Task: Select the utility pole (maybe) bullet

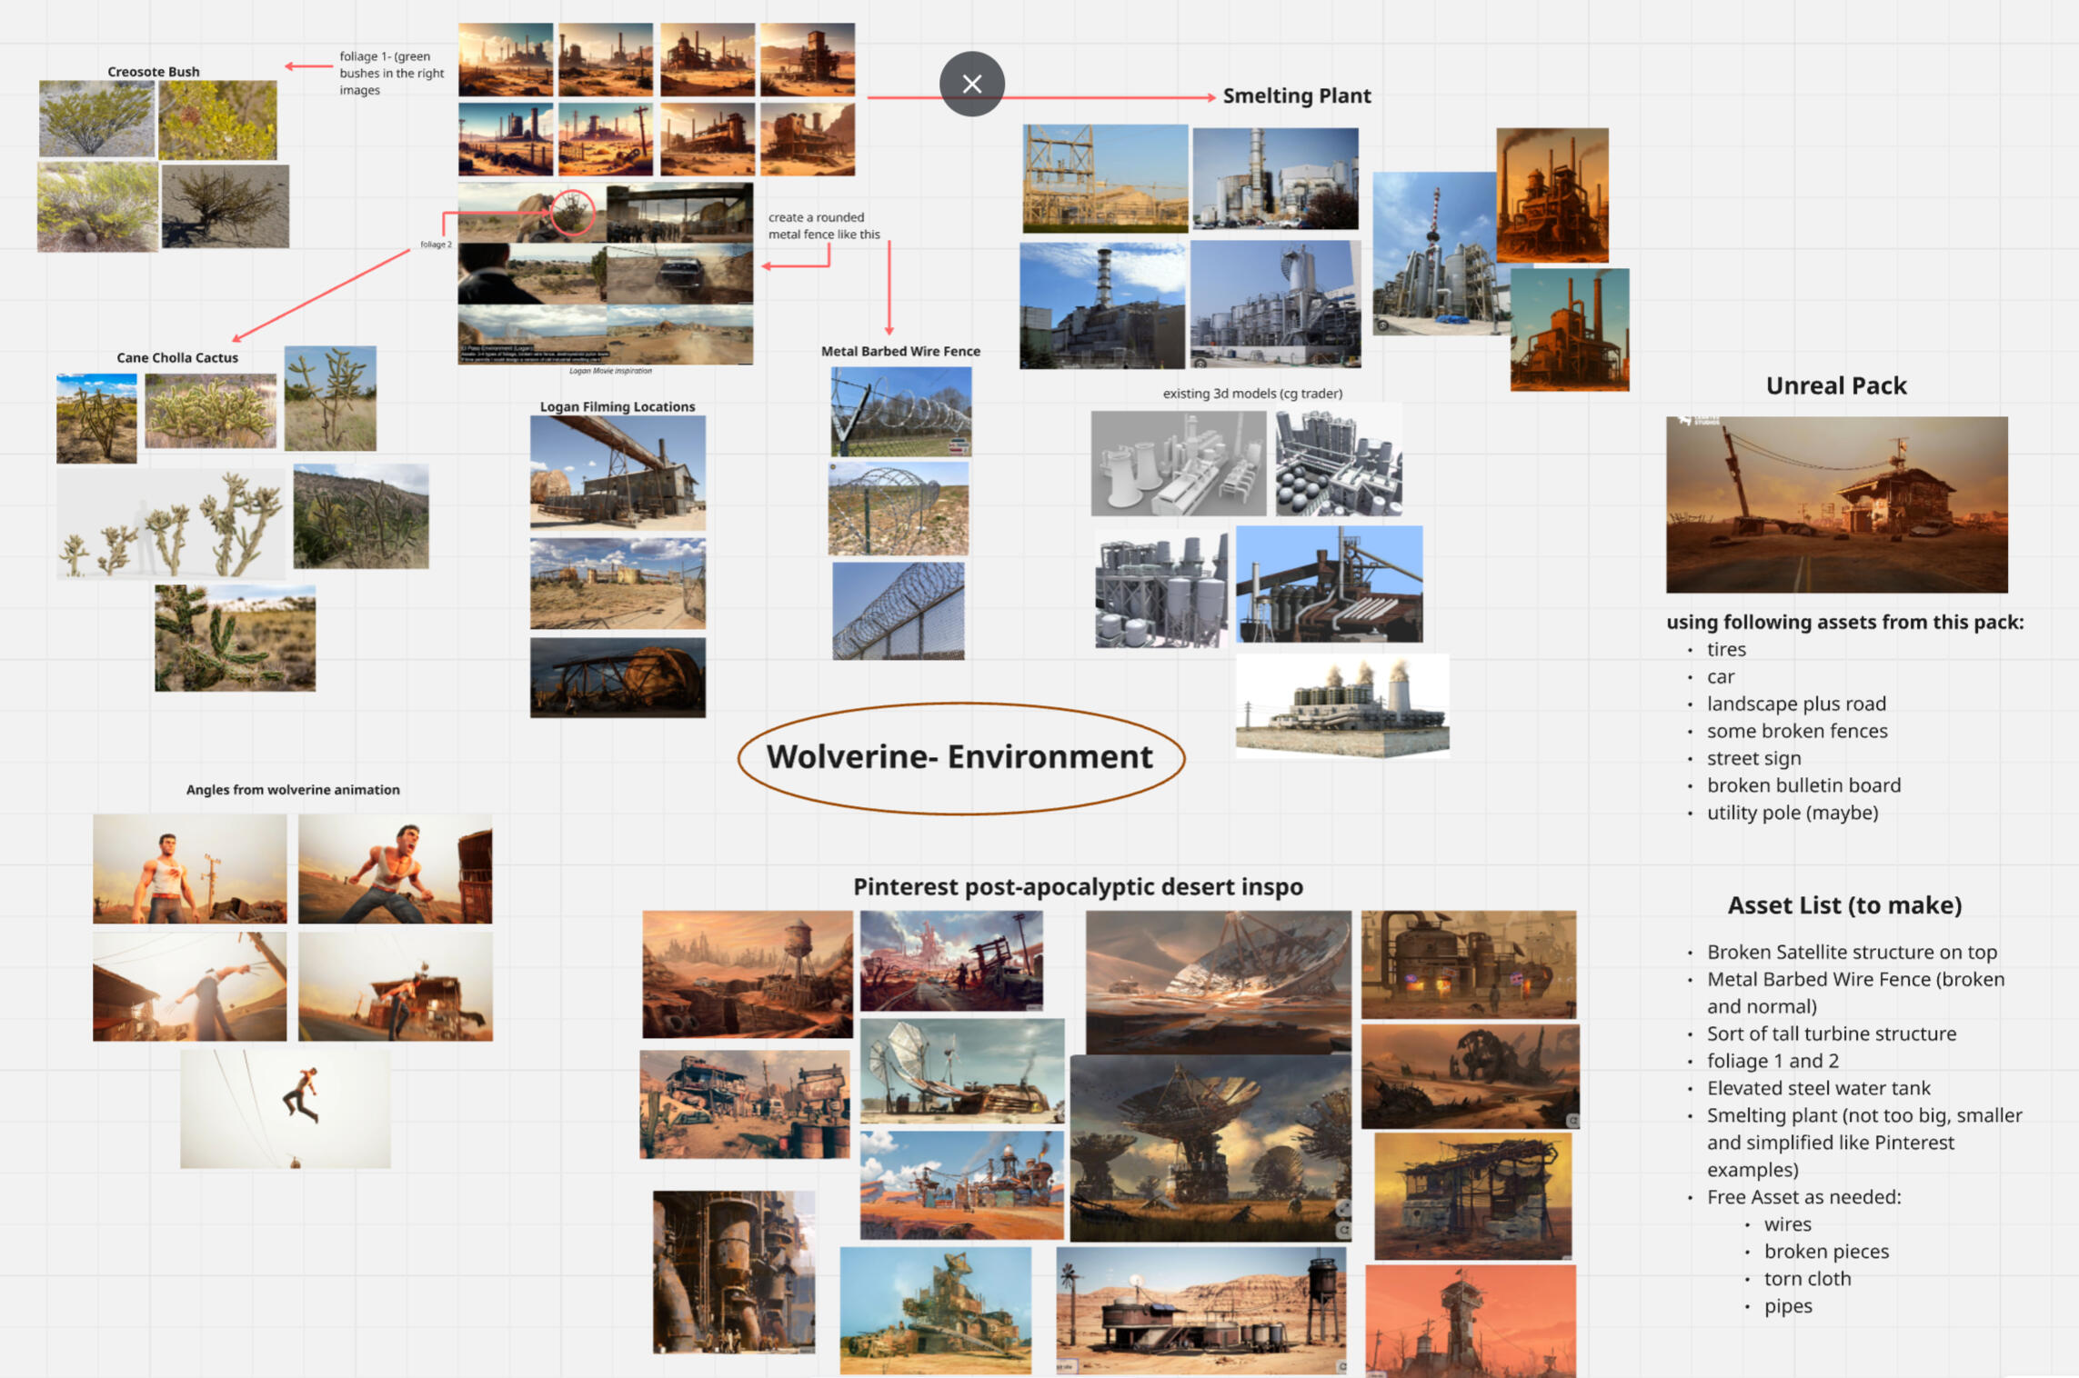Action: pyautogui.click(x=1792, y=812)
